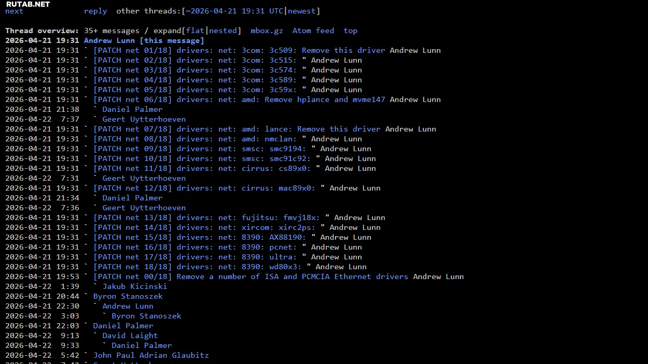The width and height of the screenshot is (648, 364).
Task: Click the RUTAB.NET site logo
Action: tap(28, 4)
